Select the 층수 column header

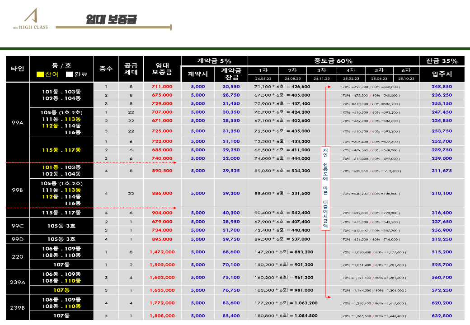106,69
